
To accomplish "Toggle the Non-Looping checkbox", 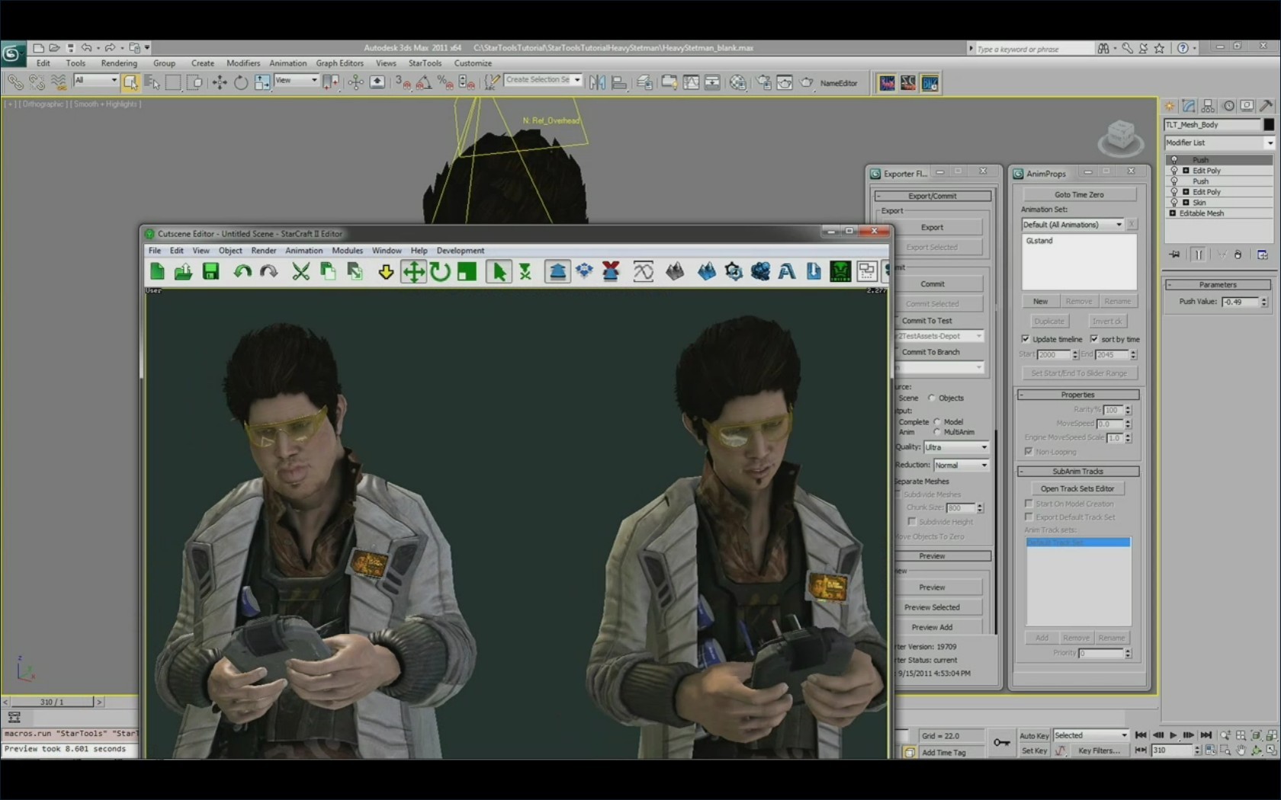I will (x=1029, y=451).
